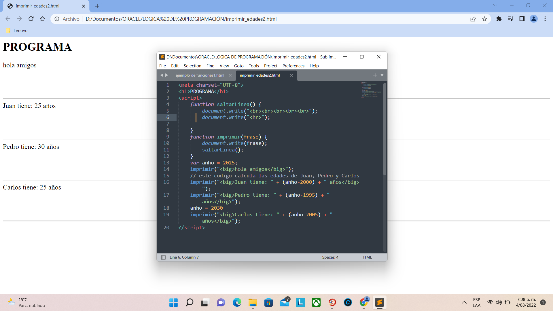Close the ejemplo de funciones1.html tab

click(x=230, y=75)
